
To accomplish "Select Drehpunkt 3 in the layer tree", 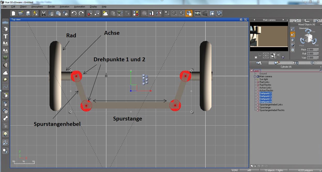I will pyautogui.click(x=266, y=99).
